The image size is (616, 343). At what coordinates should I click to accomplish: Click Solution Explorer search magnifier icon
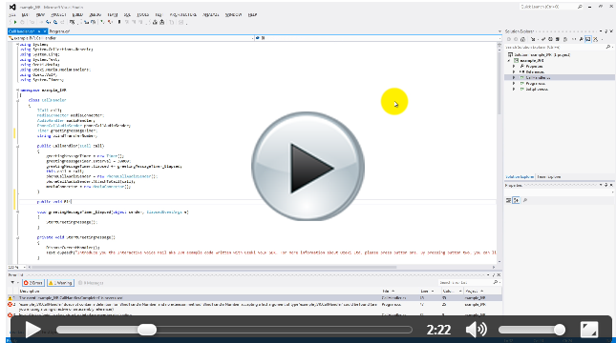608,47
